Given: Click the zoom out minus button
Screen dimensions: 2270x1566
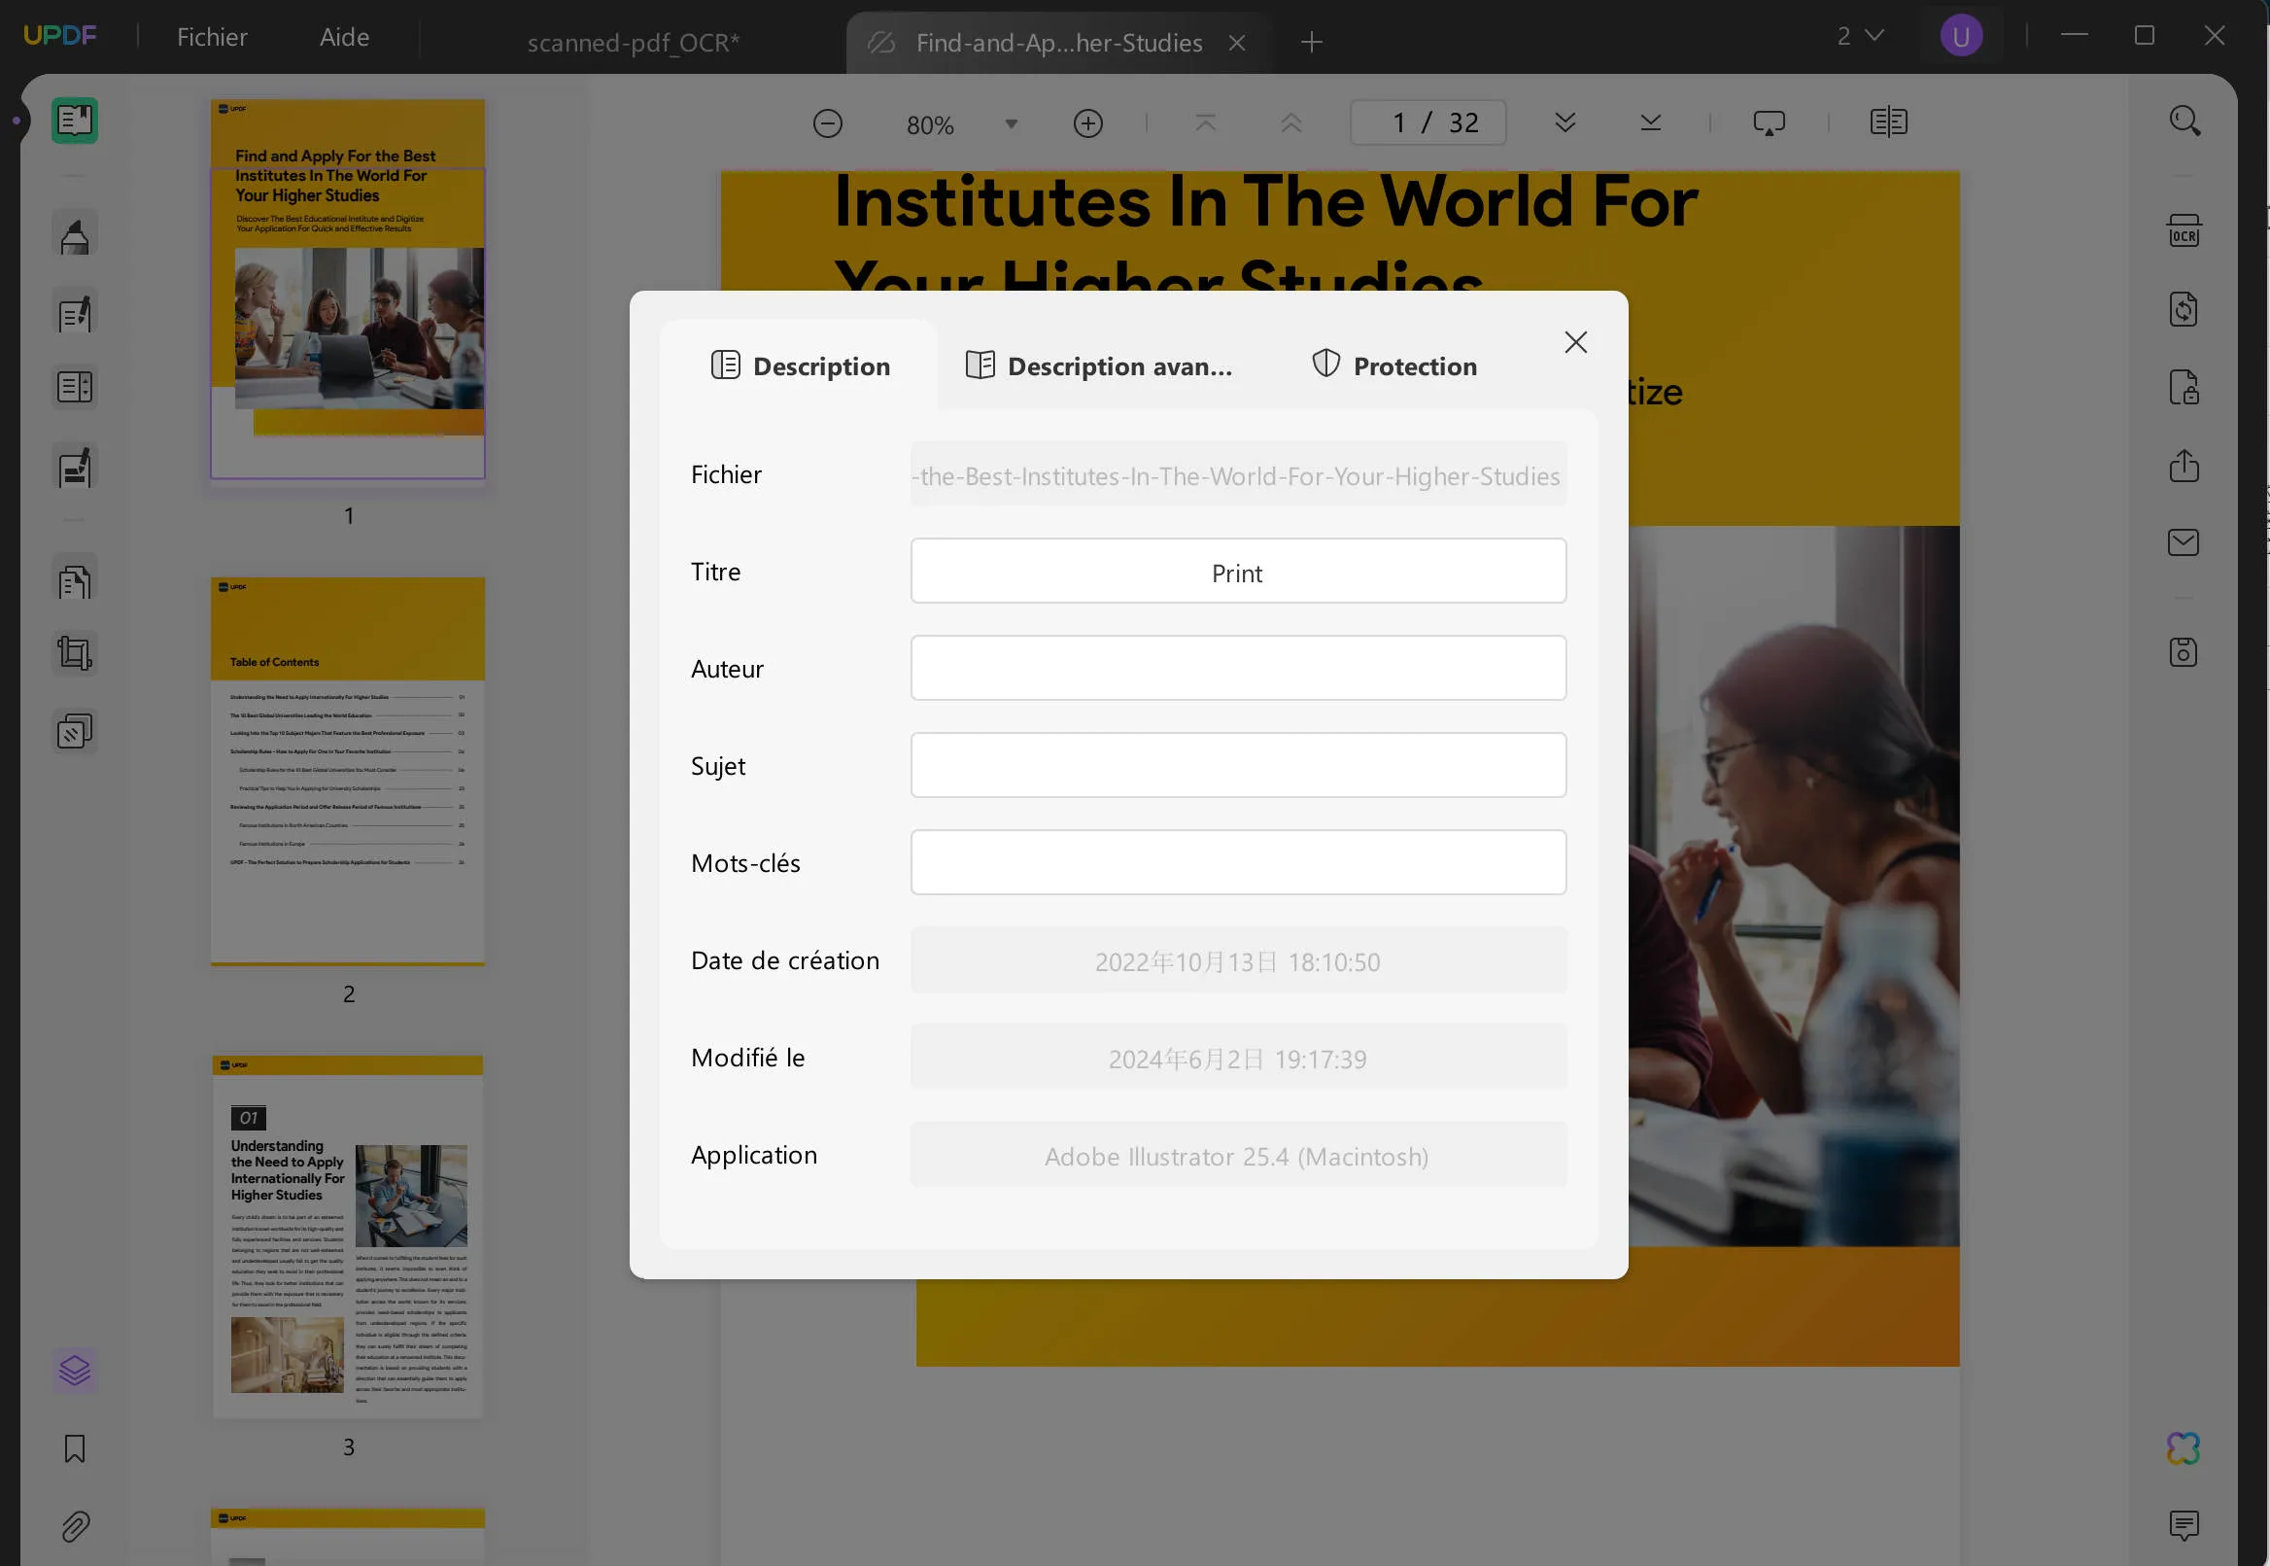Looking at the screenshot, I should (828, 122).
